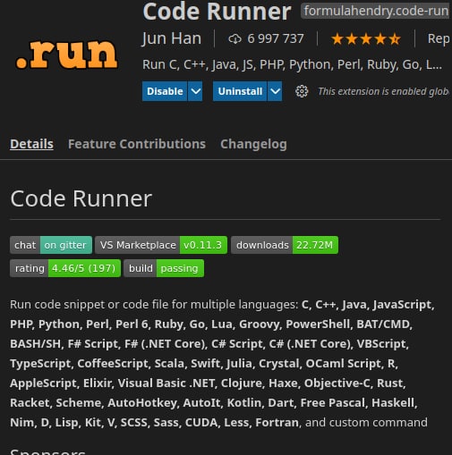Image resolution: width=452 pixels, height=455 pixels.
Task: Open the Changelog tab
Action: coord(253,144)
